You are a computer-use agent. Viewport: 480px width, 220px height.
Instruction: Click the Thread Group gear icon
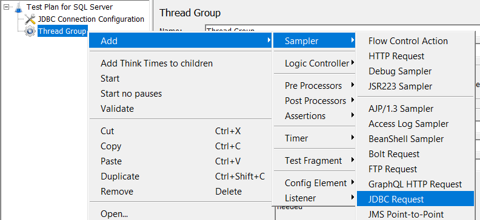tap(30, 31)
